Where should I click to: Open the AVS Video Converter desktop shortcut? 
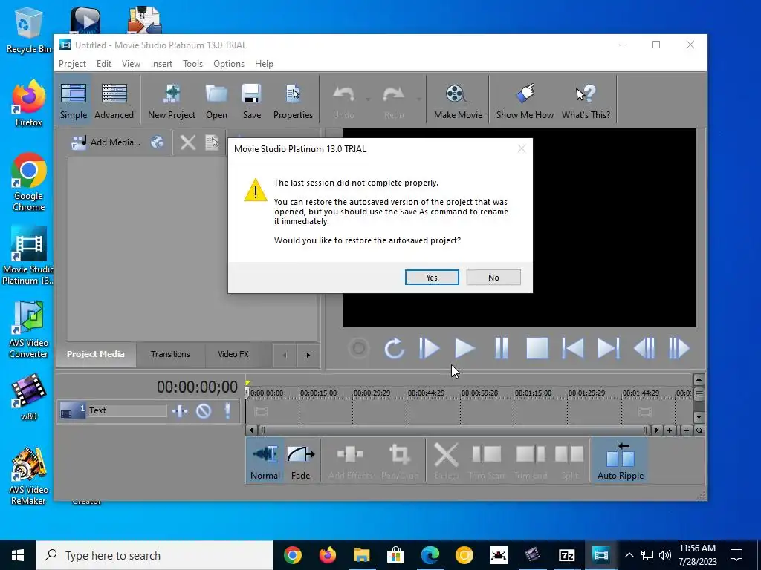pyautogui.click(x=29, y=330)
